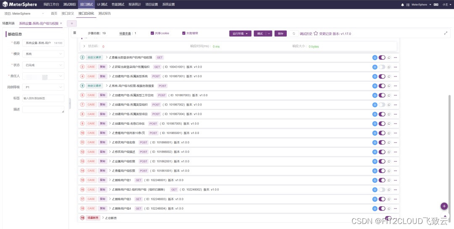
Task: Run the 查看当前登录用户的用户组权限 step
Action: pos(375,58)
